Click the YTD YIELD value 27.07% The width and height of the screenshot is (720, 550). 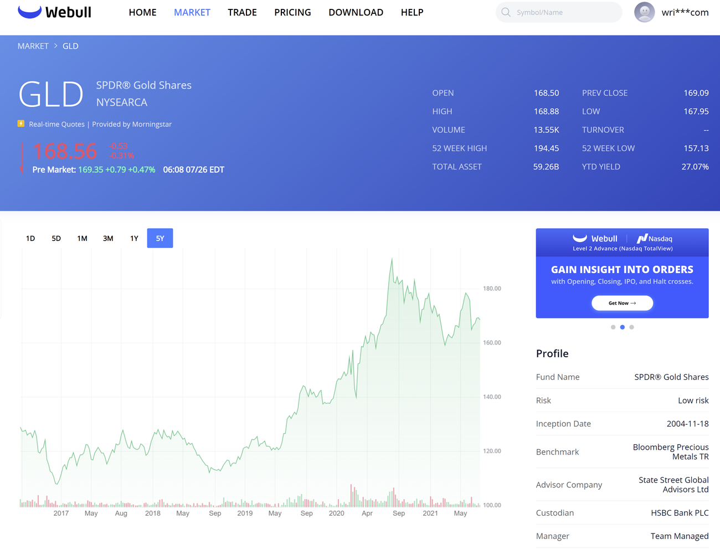[x=695, y=167]
